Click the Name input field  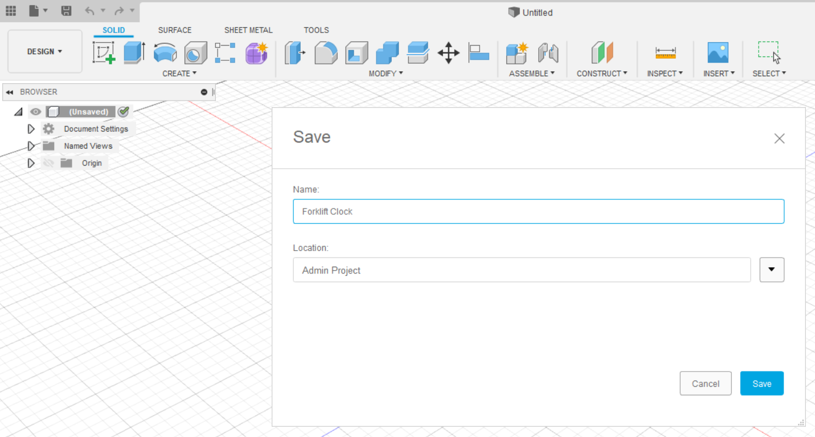(539, 211)
